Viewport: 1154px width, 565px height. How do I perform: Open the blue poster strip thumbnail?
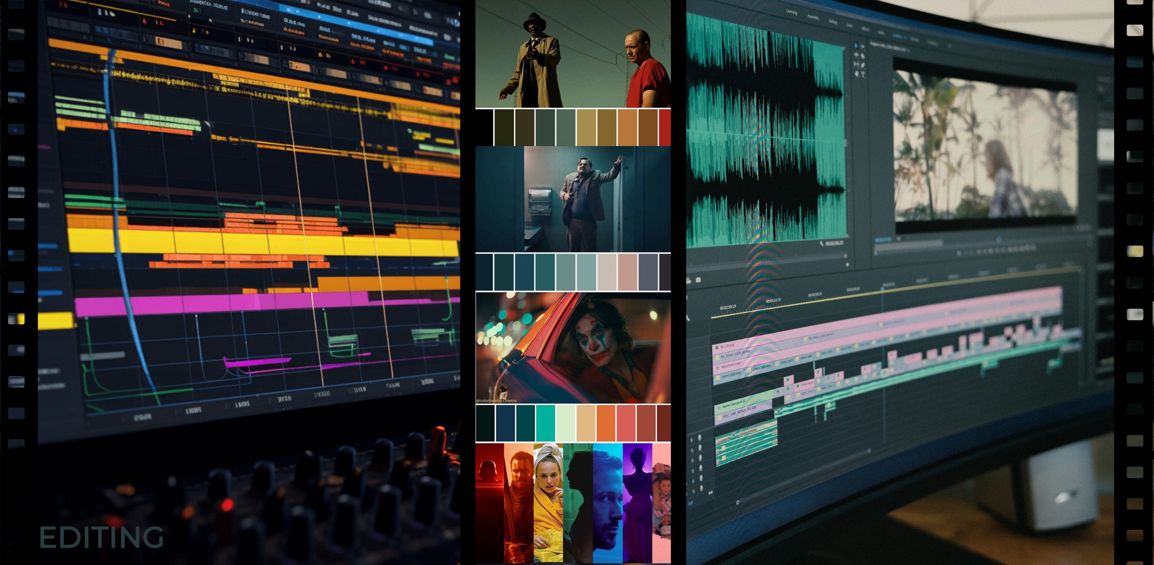click(608, 503)
